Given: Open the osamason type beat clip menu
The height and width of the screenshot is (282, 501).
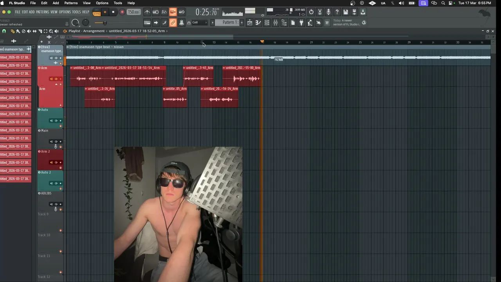Looking at the screenshot, I should [68, 47].
